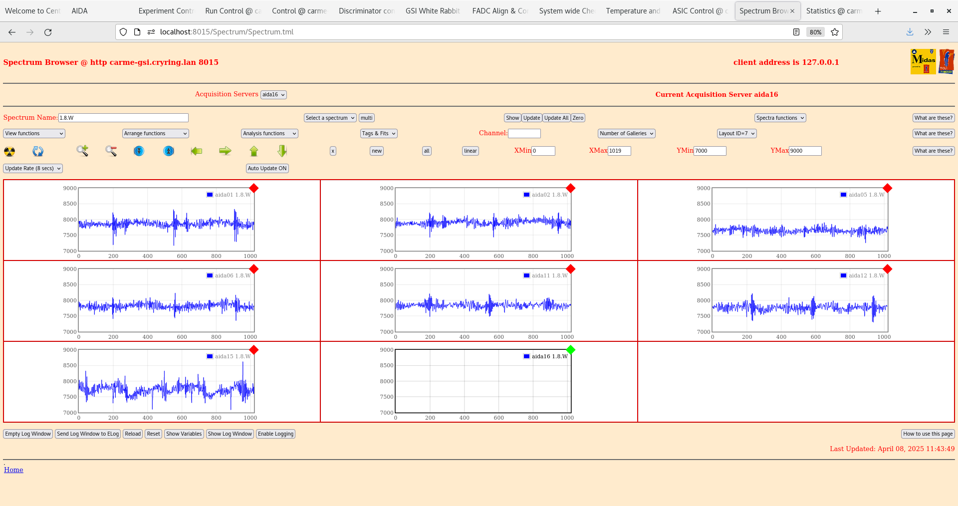Switch to the GSI White Rabbit tab
Viewport: 958px width, 506px height.
pyautogui.click(x=433, y=11)
